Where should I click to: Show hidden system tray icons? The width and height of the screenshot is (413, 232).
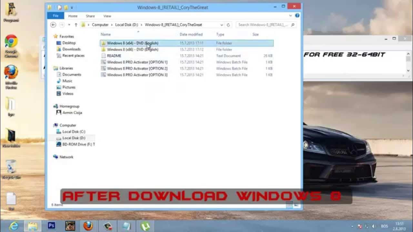pos(353,227)
